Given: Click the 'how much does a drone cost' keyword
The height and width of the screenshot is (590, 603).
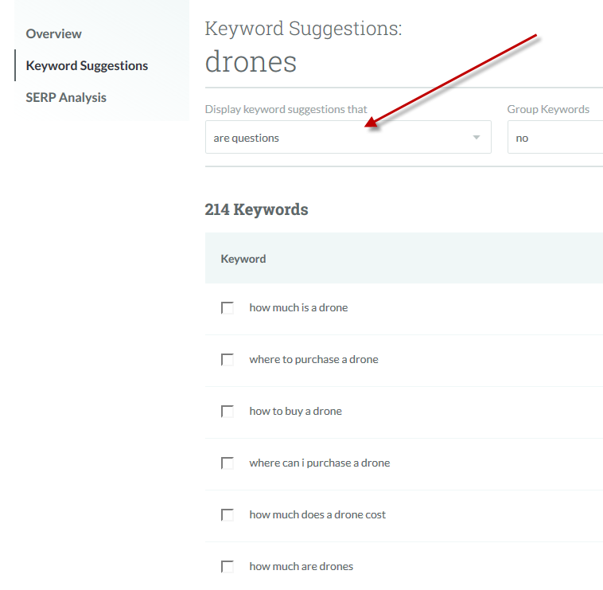Looking at the screenshot, I should [x=317, y=514].
